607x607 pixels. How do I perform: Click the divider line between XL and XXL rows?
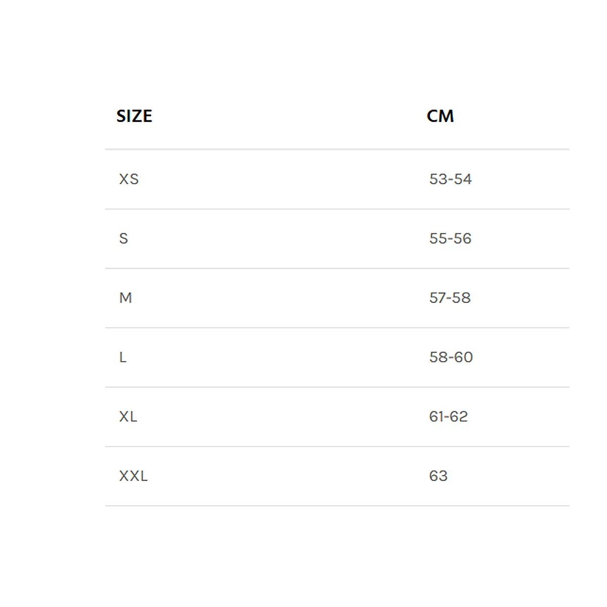[337, 447]
